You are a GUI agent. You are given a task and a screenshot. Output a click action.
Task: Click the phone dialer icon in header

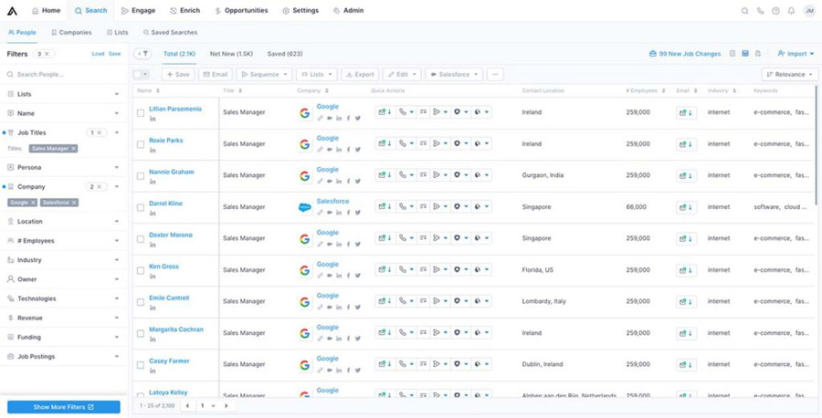click(x=760, y=11)
